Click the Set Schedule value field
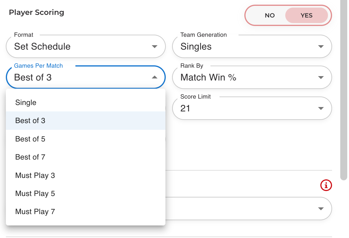Screen dimensions: 349x238 point(42,47)
